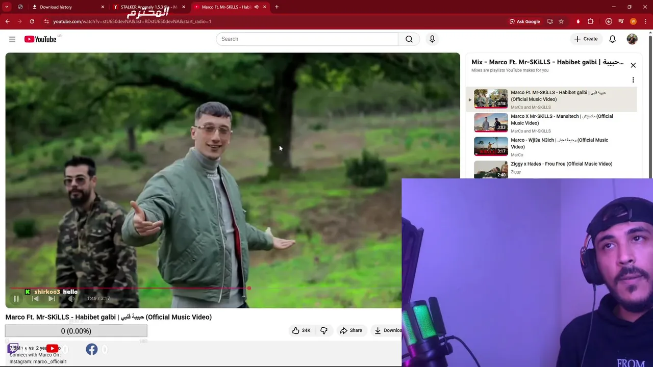Open the Chrome profile icon

[633, 21]
